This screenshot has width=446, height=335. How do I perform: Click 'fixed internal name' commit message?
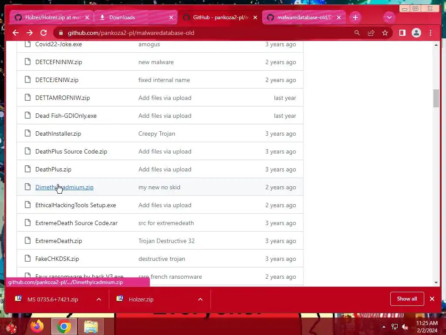164,80
